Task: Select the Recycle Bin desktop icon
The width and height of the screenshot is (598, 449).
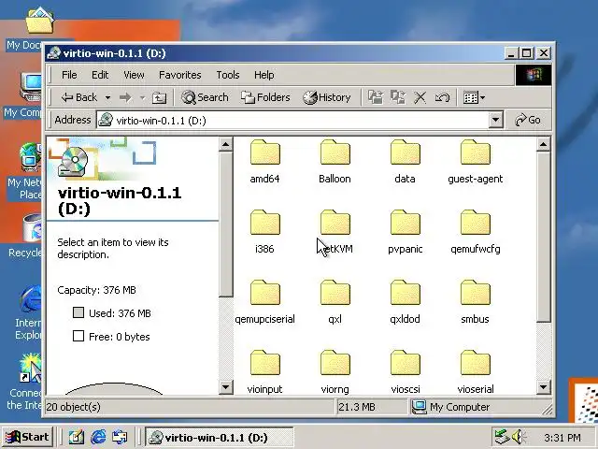Action: [x=25, y=236]
